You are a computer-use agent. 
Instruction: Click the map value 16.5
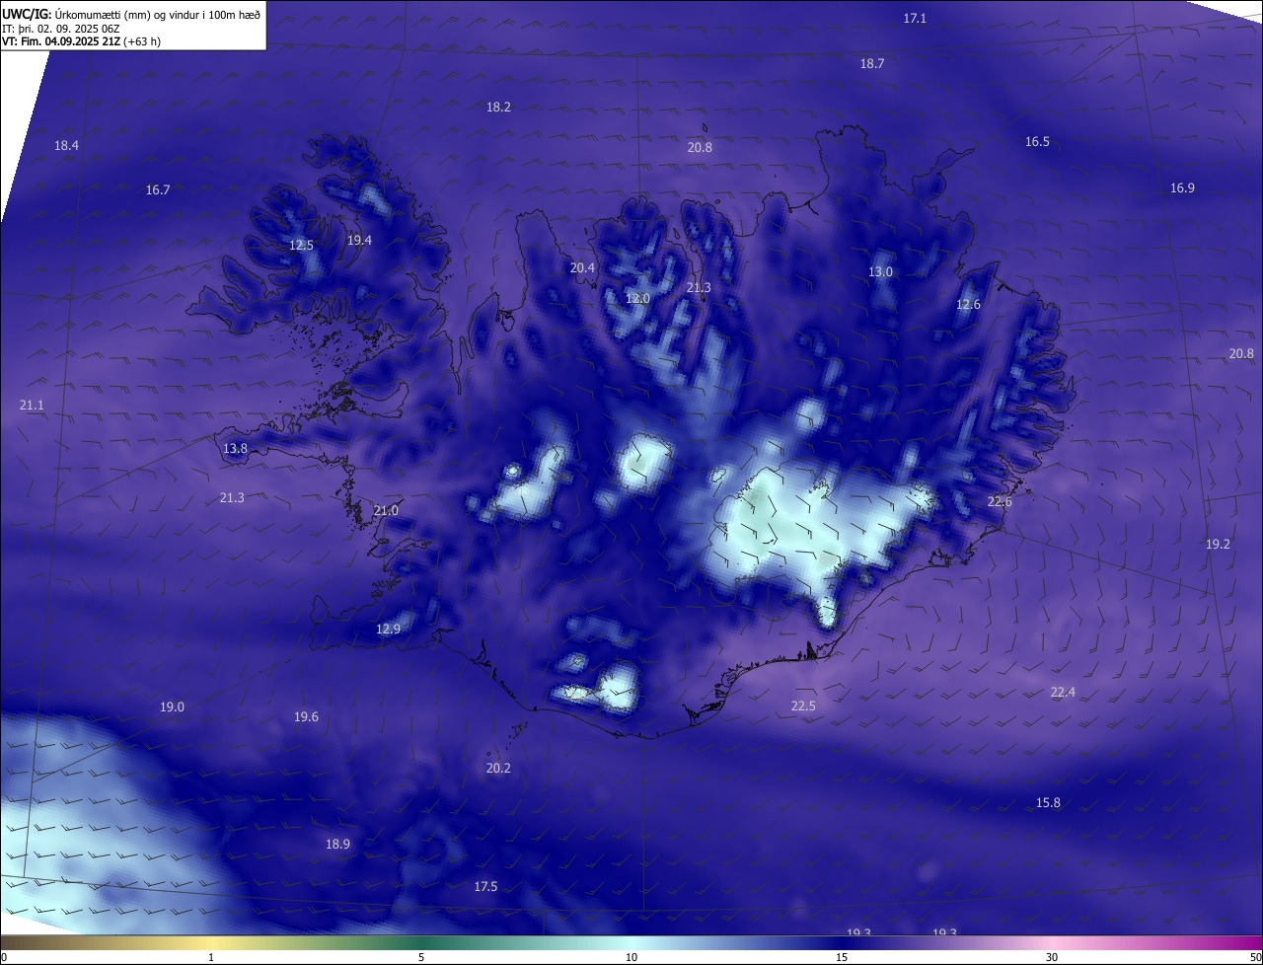(1037, 141)
